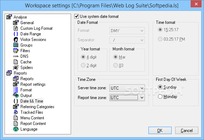Click the Visitor Sessions face icon

coord(16,40)
